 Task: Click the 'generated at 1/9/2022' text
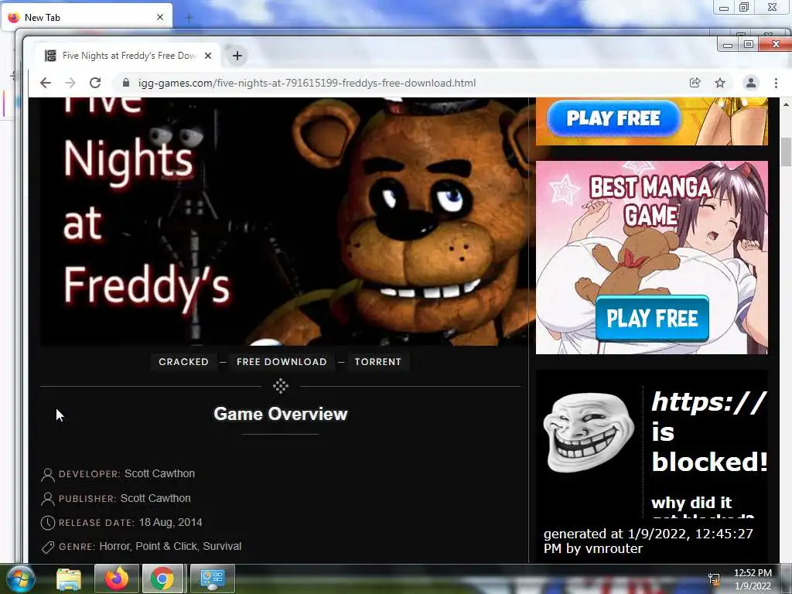point(649,541)
